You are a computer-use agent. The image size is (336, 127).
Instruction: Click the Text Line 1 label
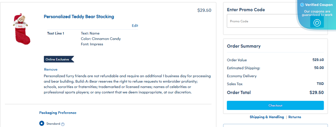coord(56,33)
